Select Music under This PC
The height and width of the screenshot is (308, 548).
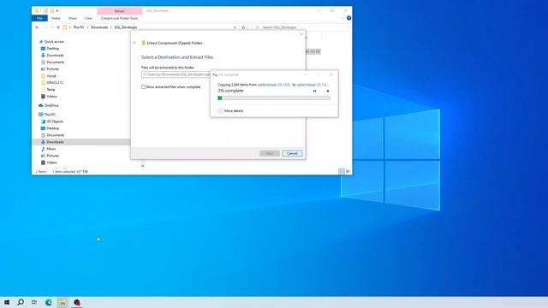pos(51,149)
